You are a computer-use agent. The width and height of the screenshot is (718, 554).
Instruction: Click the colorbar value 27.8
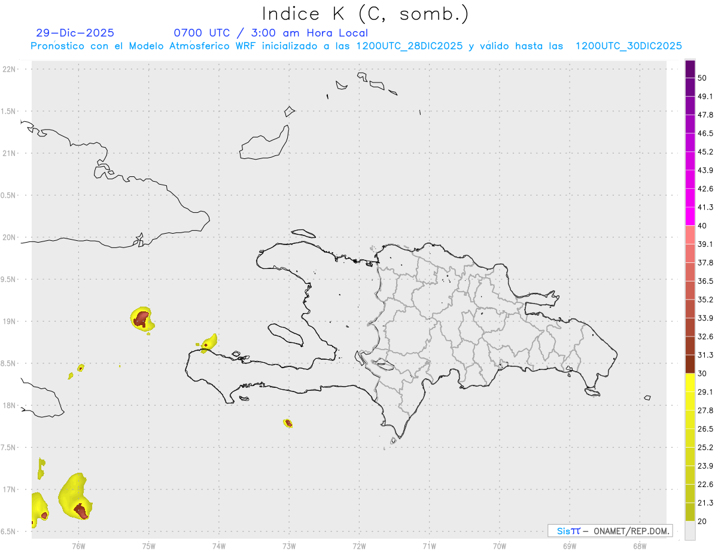[705, 411]
